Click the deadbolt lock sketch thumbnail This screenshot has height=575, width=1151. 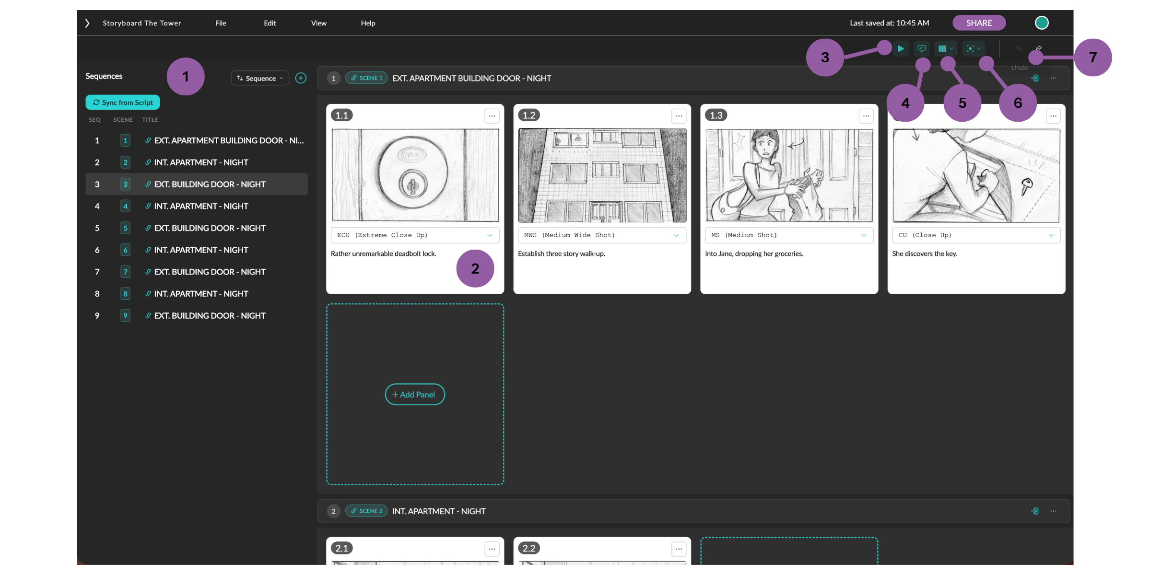415,175
